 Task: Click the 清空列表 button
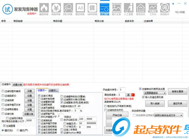[x=178, y=104]
